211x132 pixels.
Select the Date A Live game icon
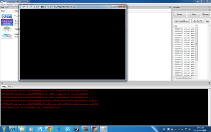[x=7, y=22]
